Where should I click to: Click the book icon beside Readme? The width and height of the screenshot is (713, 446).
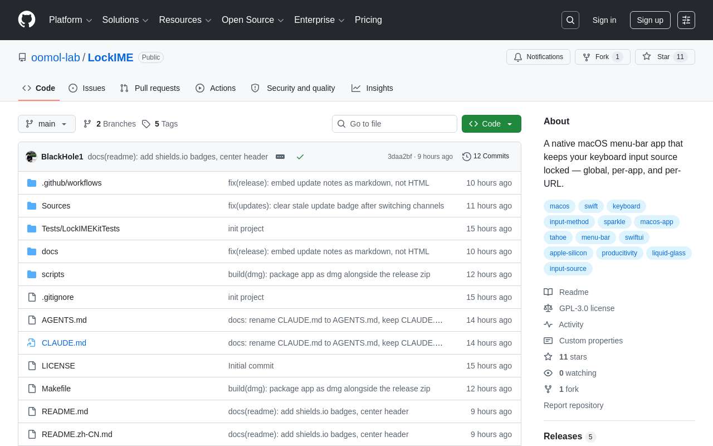548,292
